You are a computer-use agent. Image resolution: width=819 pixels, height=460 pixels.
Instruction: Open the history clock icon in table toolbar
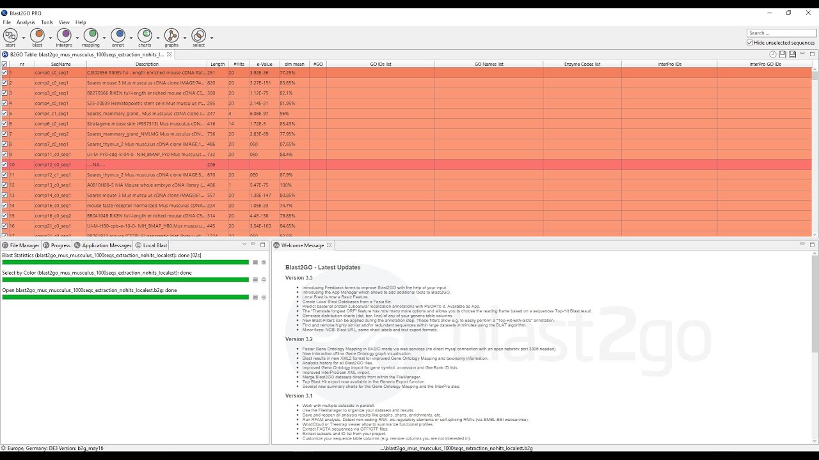pyautogui.click(x=773, y=54)
